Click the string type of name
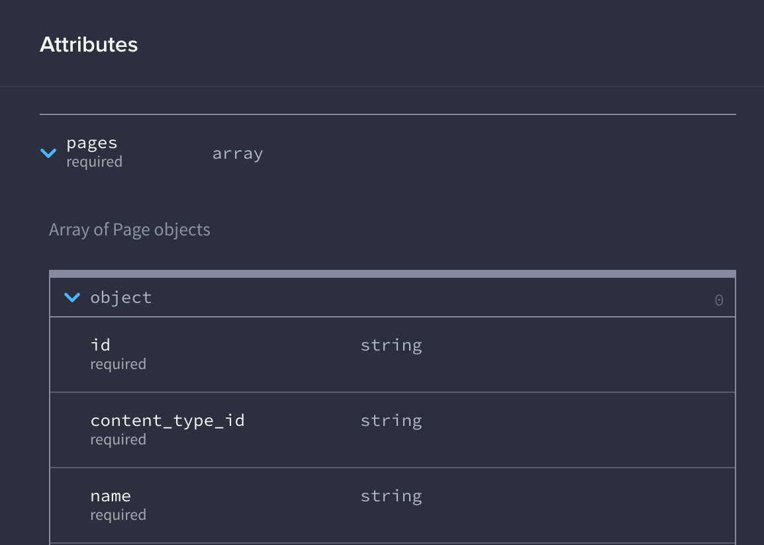The image size is (764, 545). pyautogui.click(x=391, y=496)
